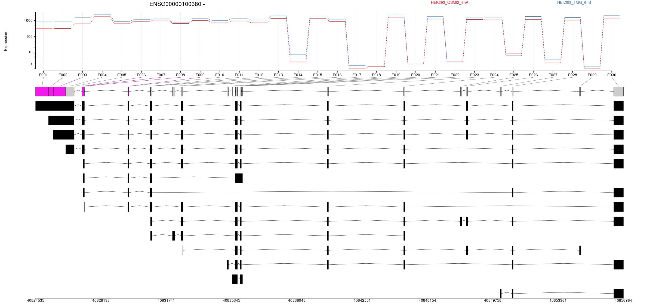Click exon label E006
653x305 pixels.
click(141, 75)
